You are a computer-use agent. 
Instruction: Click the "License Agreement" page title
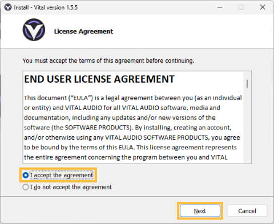[x=83, y=31]
